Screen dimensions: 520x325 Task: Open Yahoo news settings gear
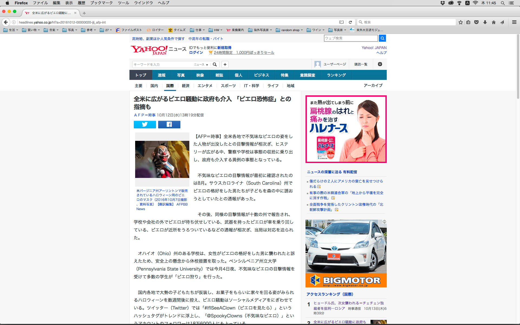point(380,64)
